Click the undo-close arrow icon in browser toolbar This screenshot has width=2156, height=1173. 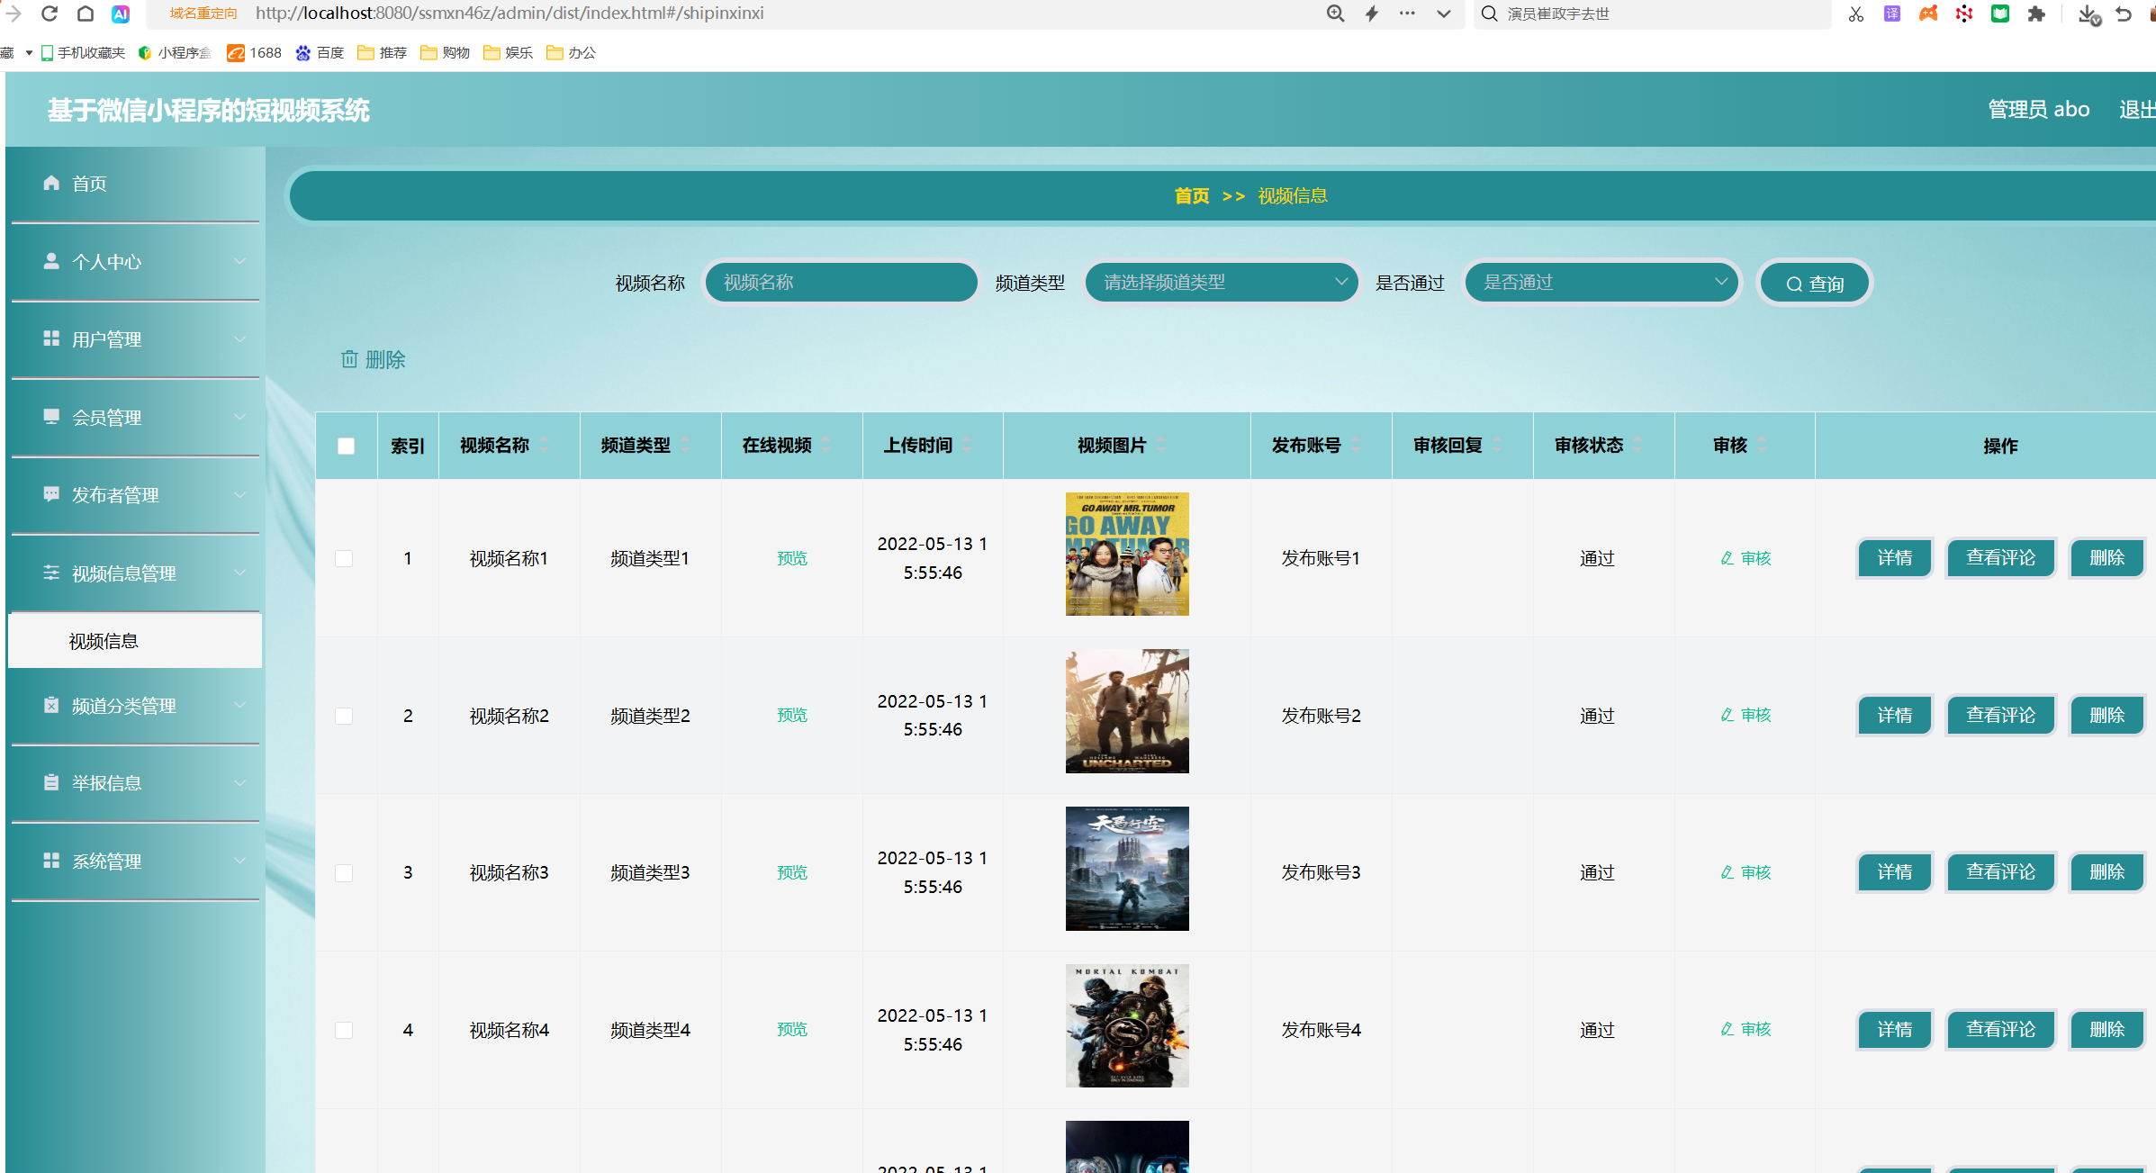(x=2124, y=14)
